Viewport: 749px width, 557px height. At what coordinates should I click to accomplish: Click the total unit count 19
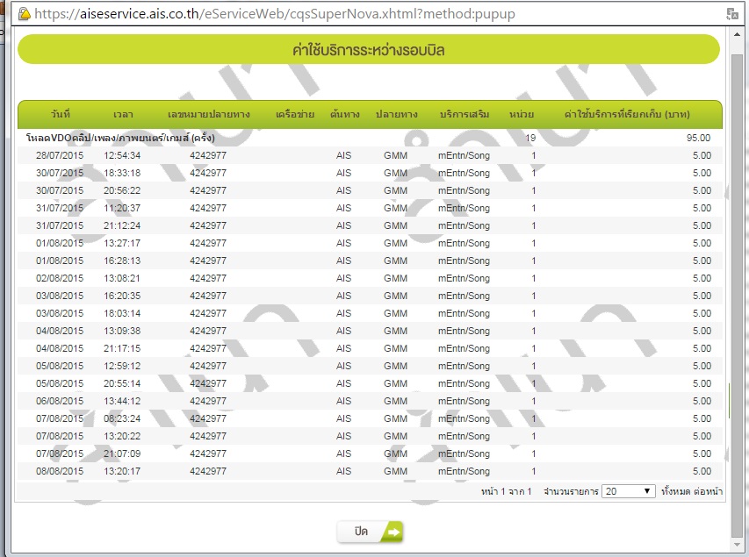(530, 138)
